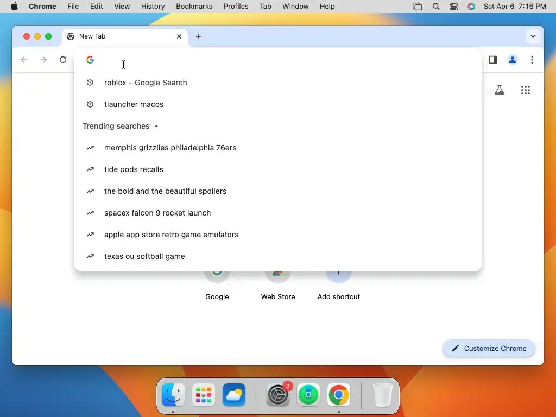This screenshot has height=417, width=556.
Task: Open the Web Store shortcut tile
Action: pyautogui.click(x=278, y=286)
